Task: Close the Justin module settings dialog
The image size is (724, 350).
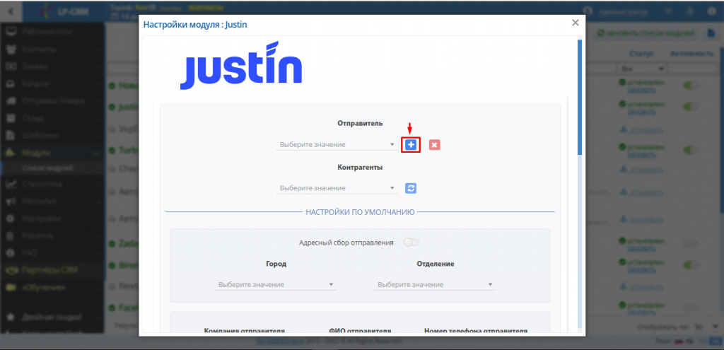Action: tap(576, 23)
